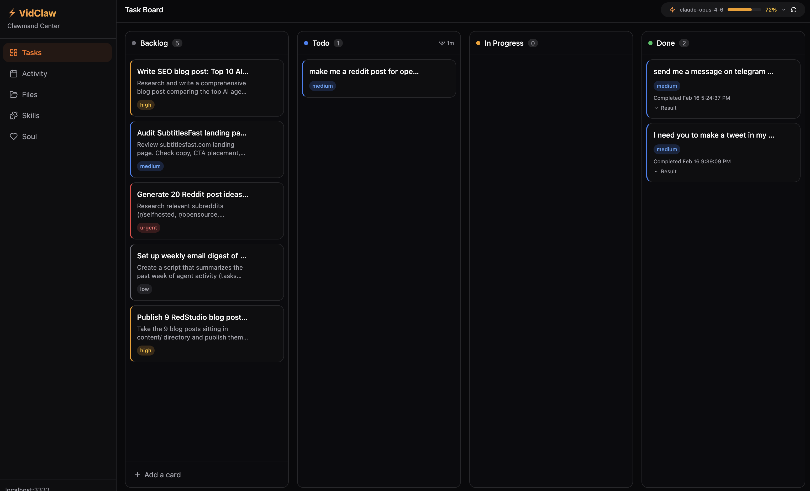The height and width of the screenshot is (491, 810).
Task: Click the Tasks grid icon in sidebar
Action: (x=13, y=53)
